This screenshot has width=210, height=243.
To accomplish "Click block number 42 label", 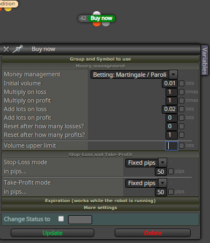I will [83, 18].
